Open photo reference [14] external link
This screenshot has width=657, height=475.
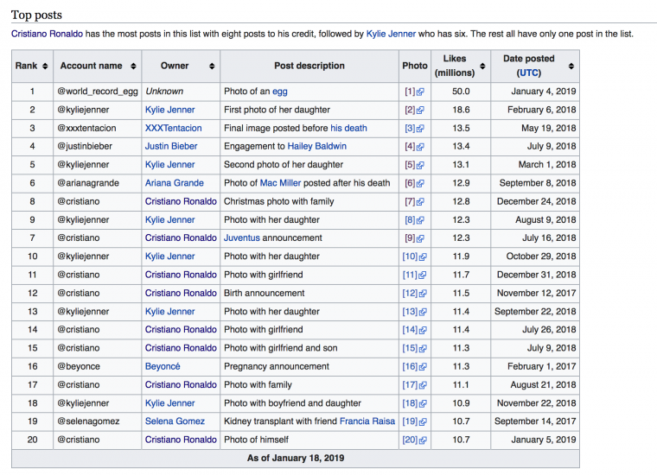pyautogui.click(x=414, y=330)
